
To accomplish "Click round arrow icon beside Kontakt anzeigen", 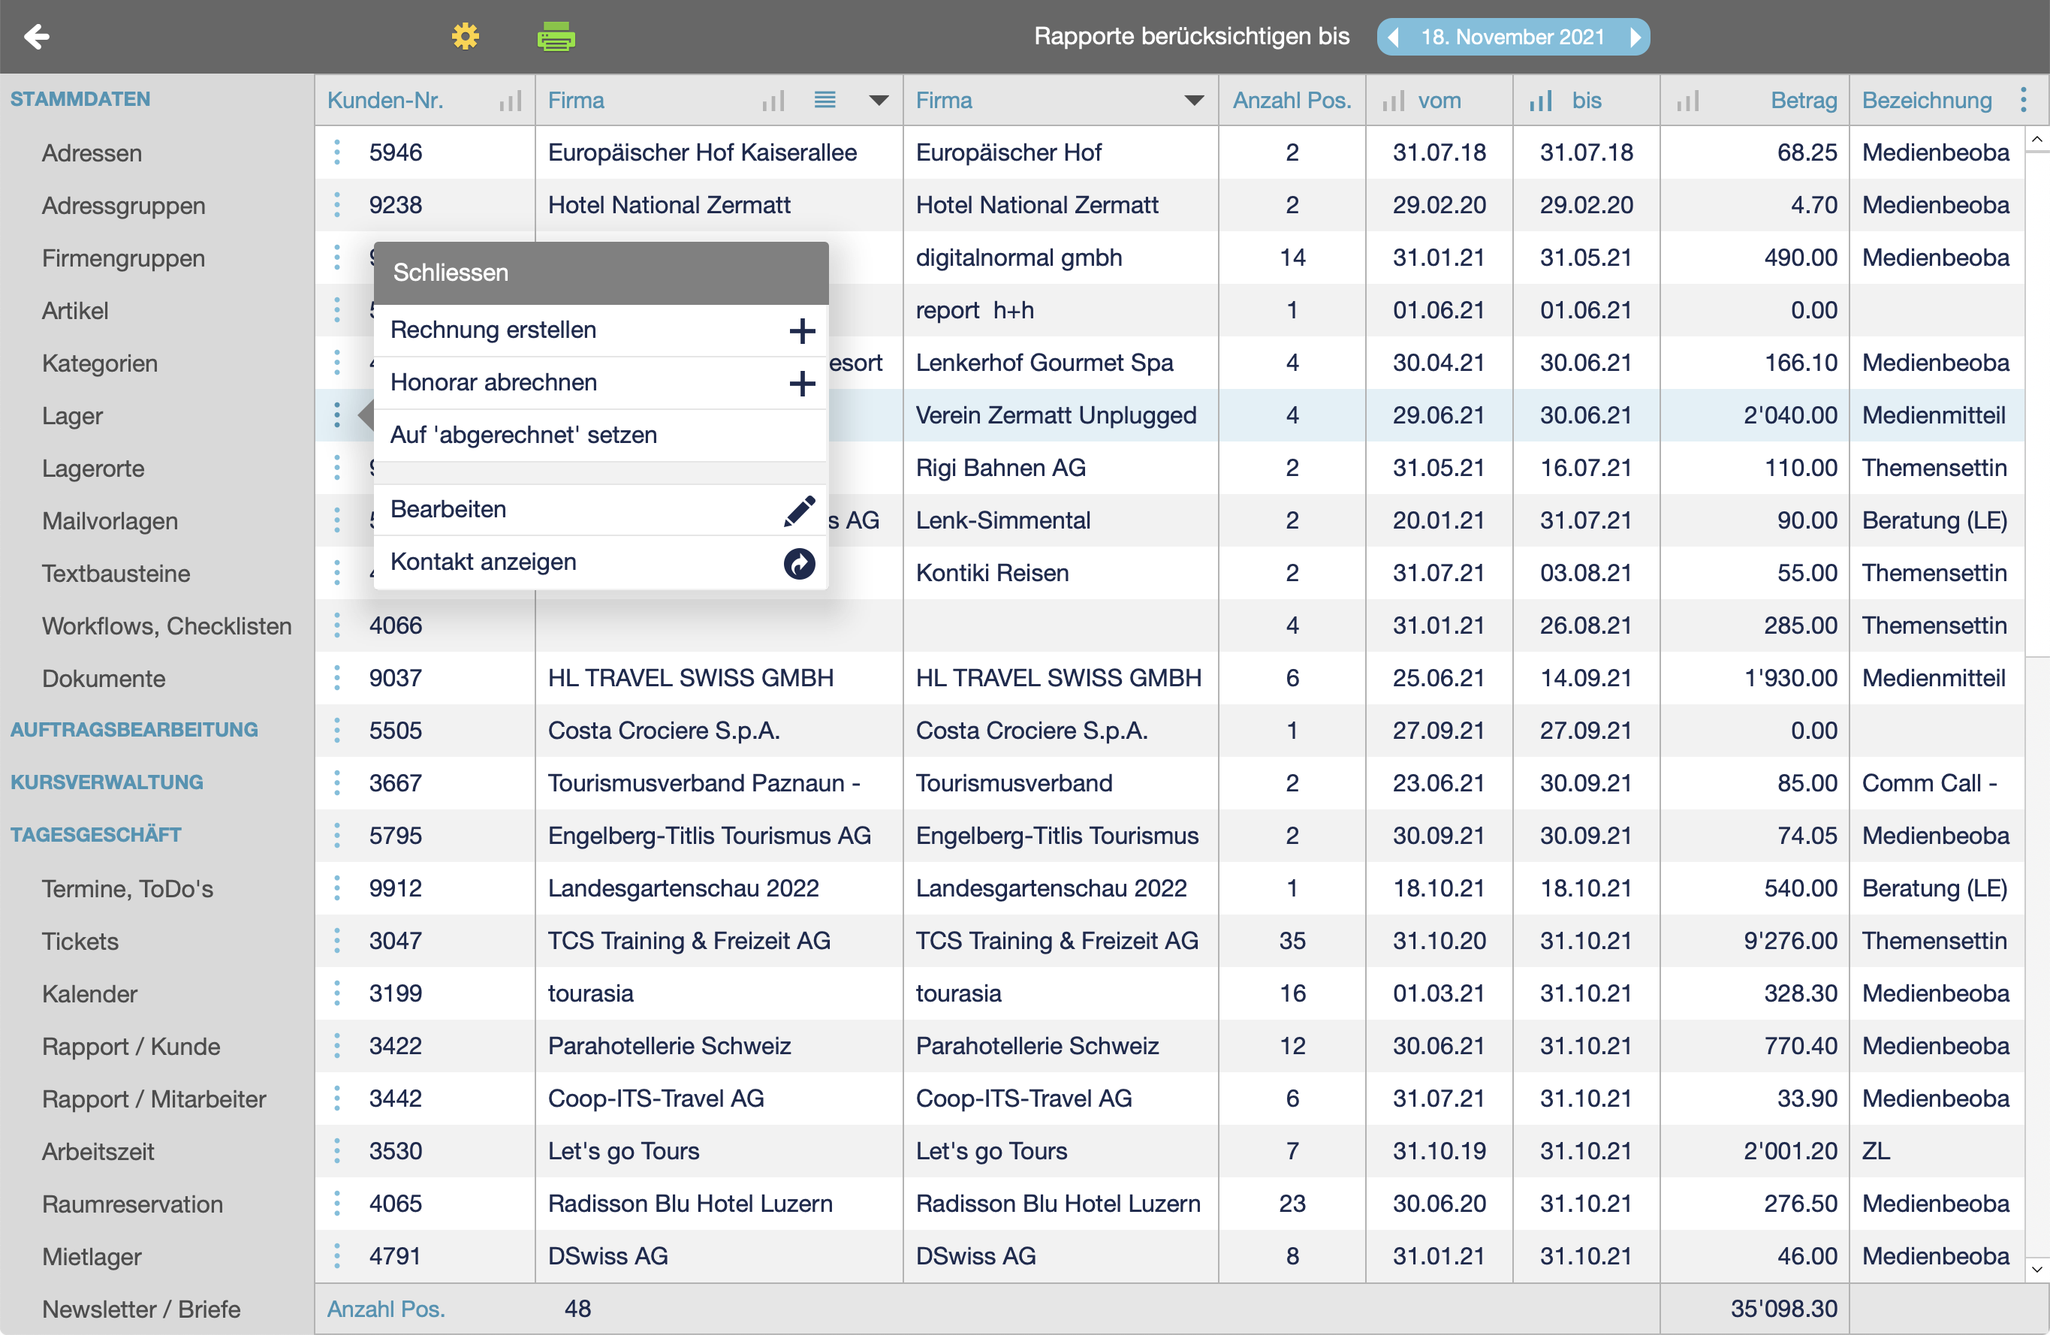I will pyautogui.click(x=799, y=563).
